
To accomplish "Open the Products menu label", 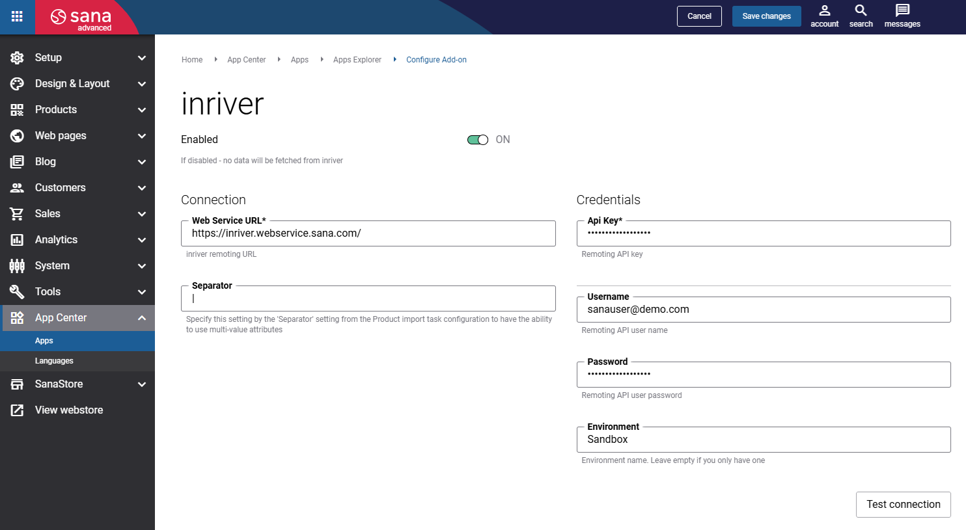I will tap(56, 110).
